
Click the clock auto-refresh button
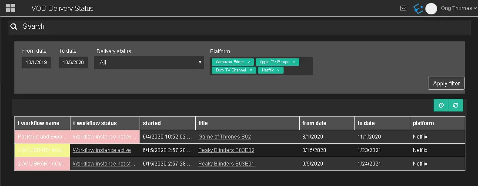pos(441,105)
